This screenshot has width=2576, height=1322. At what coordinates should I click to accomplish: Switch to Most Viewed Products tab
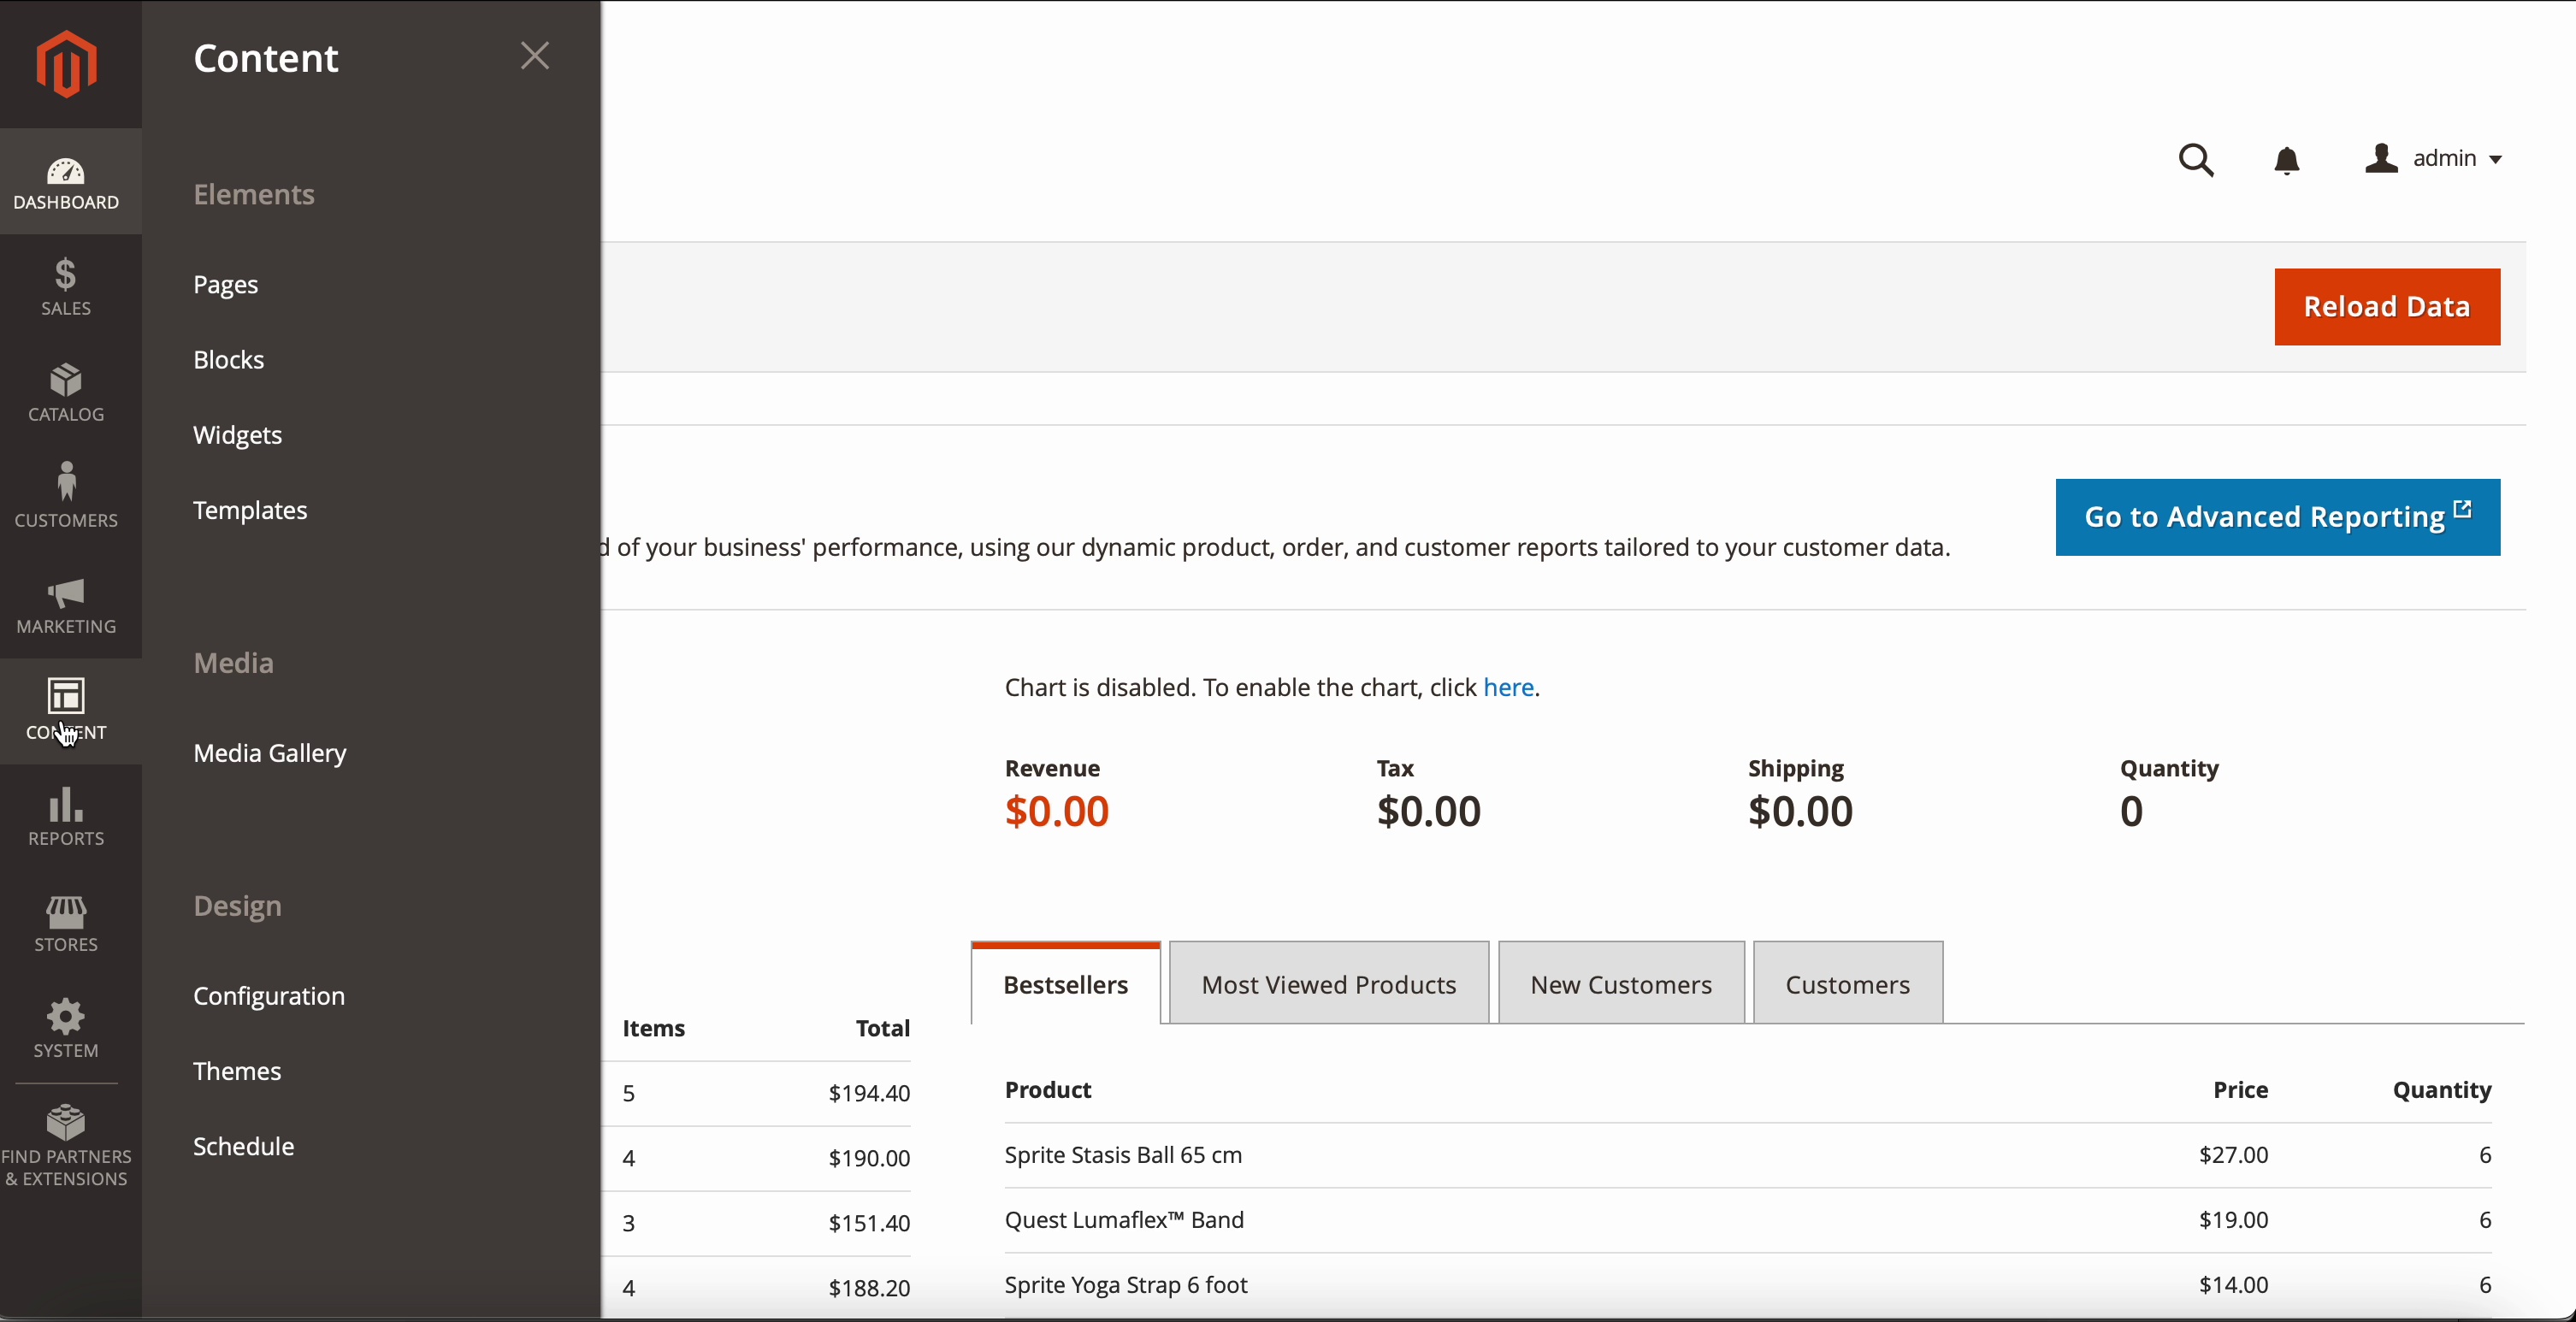point(1328,984)
